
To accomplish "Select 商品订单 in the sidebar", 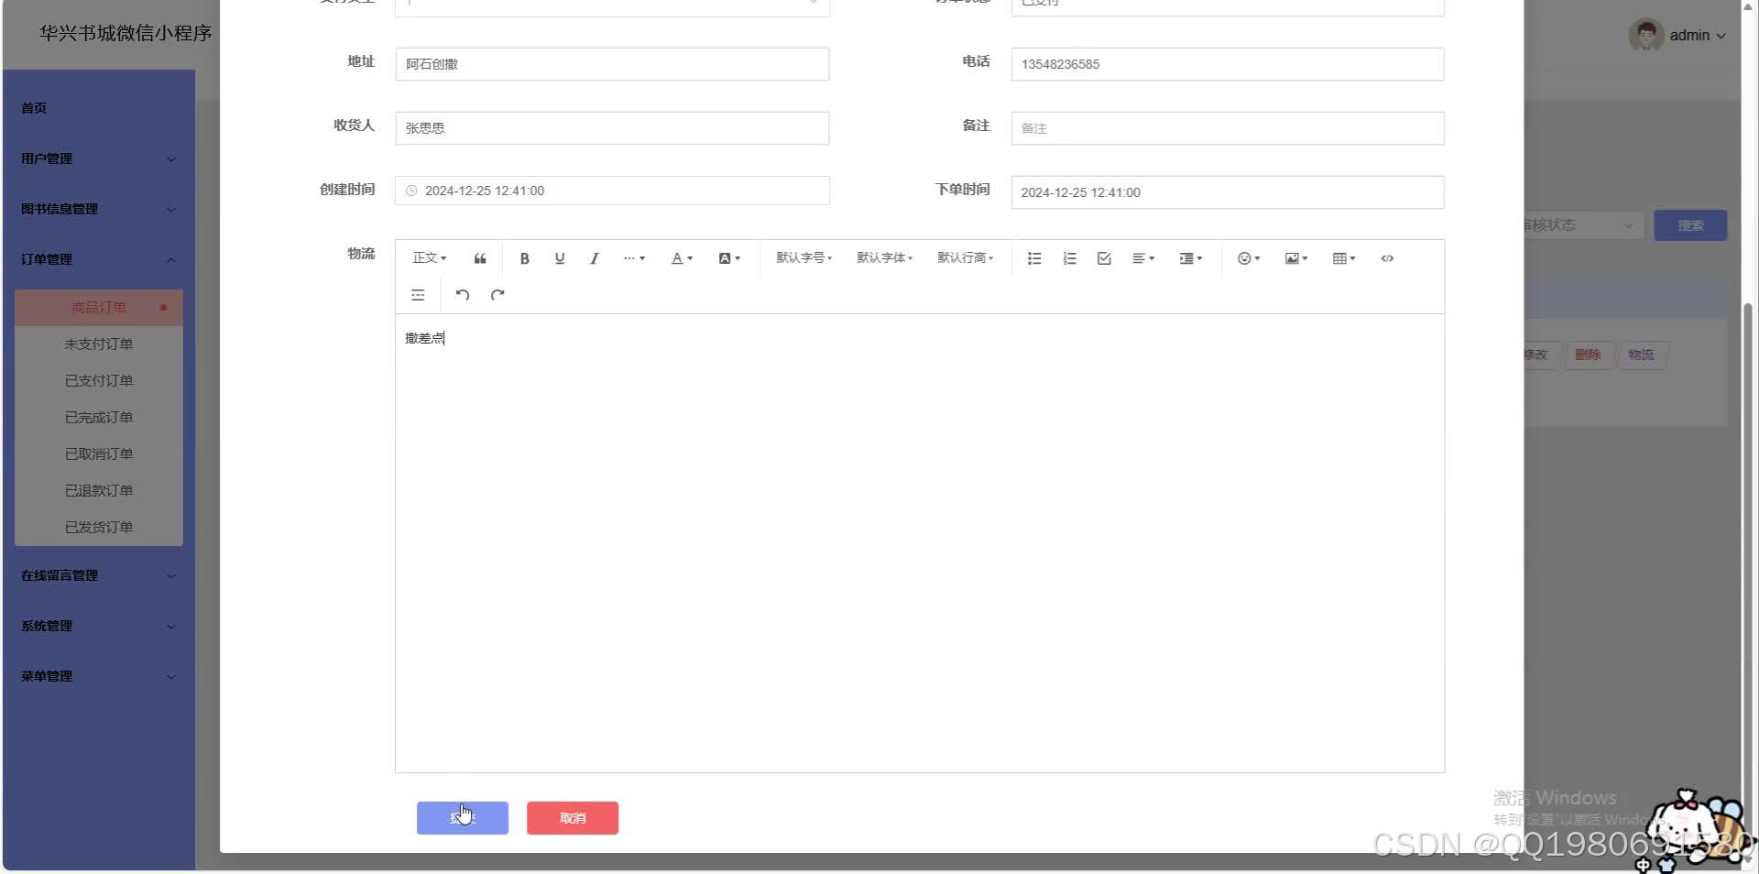I will click(99, 308).
